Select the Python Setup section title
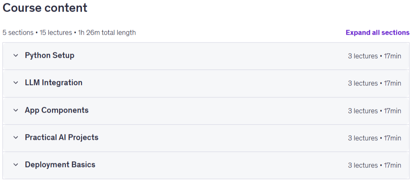Screen dimensions: 412x181 tap(50, 56)
